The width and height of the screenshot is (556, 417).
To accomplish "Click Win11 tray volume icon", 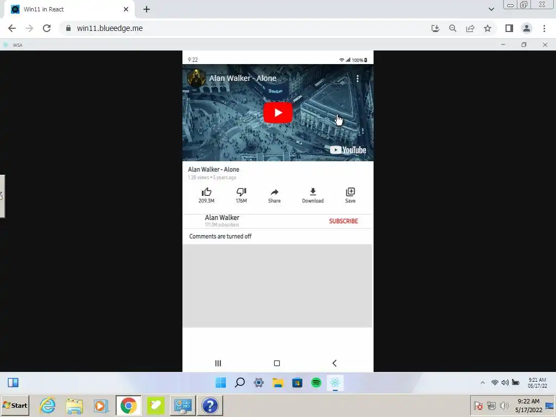I will [505, 383].
